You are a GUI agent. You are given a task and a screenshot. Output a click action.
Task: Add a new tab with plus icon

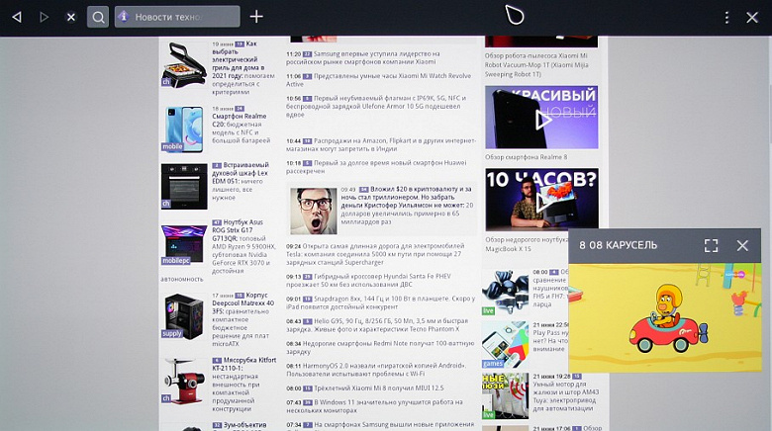[x=256, y=17]
